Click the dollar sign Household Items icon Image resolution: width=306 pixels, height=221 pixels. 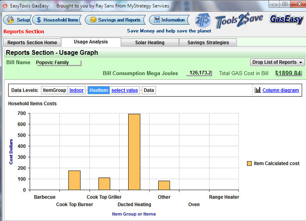pos(38,20)
